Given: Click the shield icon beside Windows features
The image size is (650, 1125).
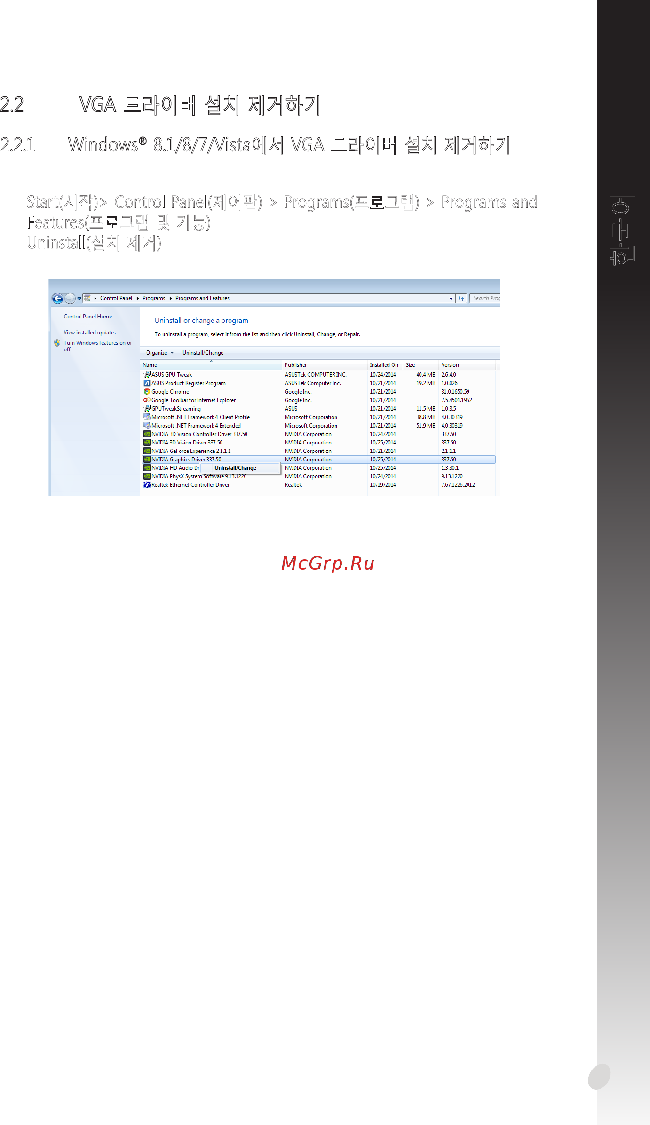Looking at the screenshot, I should (57, 343).
